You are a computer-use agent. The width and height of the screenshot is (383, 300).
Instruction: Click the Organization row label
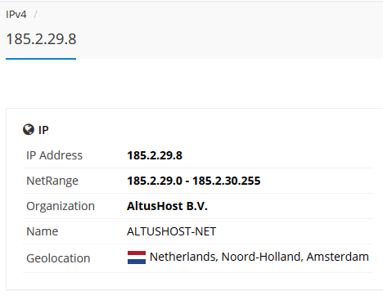pyautogui.click(x=61, y=206)
